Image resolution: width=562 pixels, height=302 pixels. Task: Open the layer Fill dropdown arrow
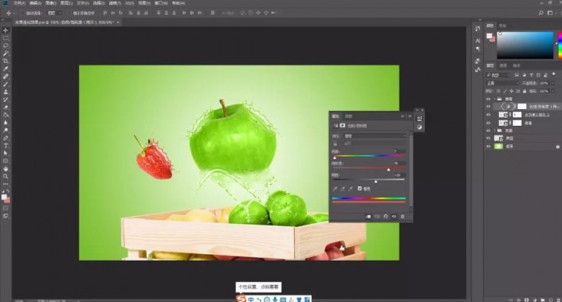click(x=552, y=92)
